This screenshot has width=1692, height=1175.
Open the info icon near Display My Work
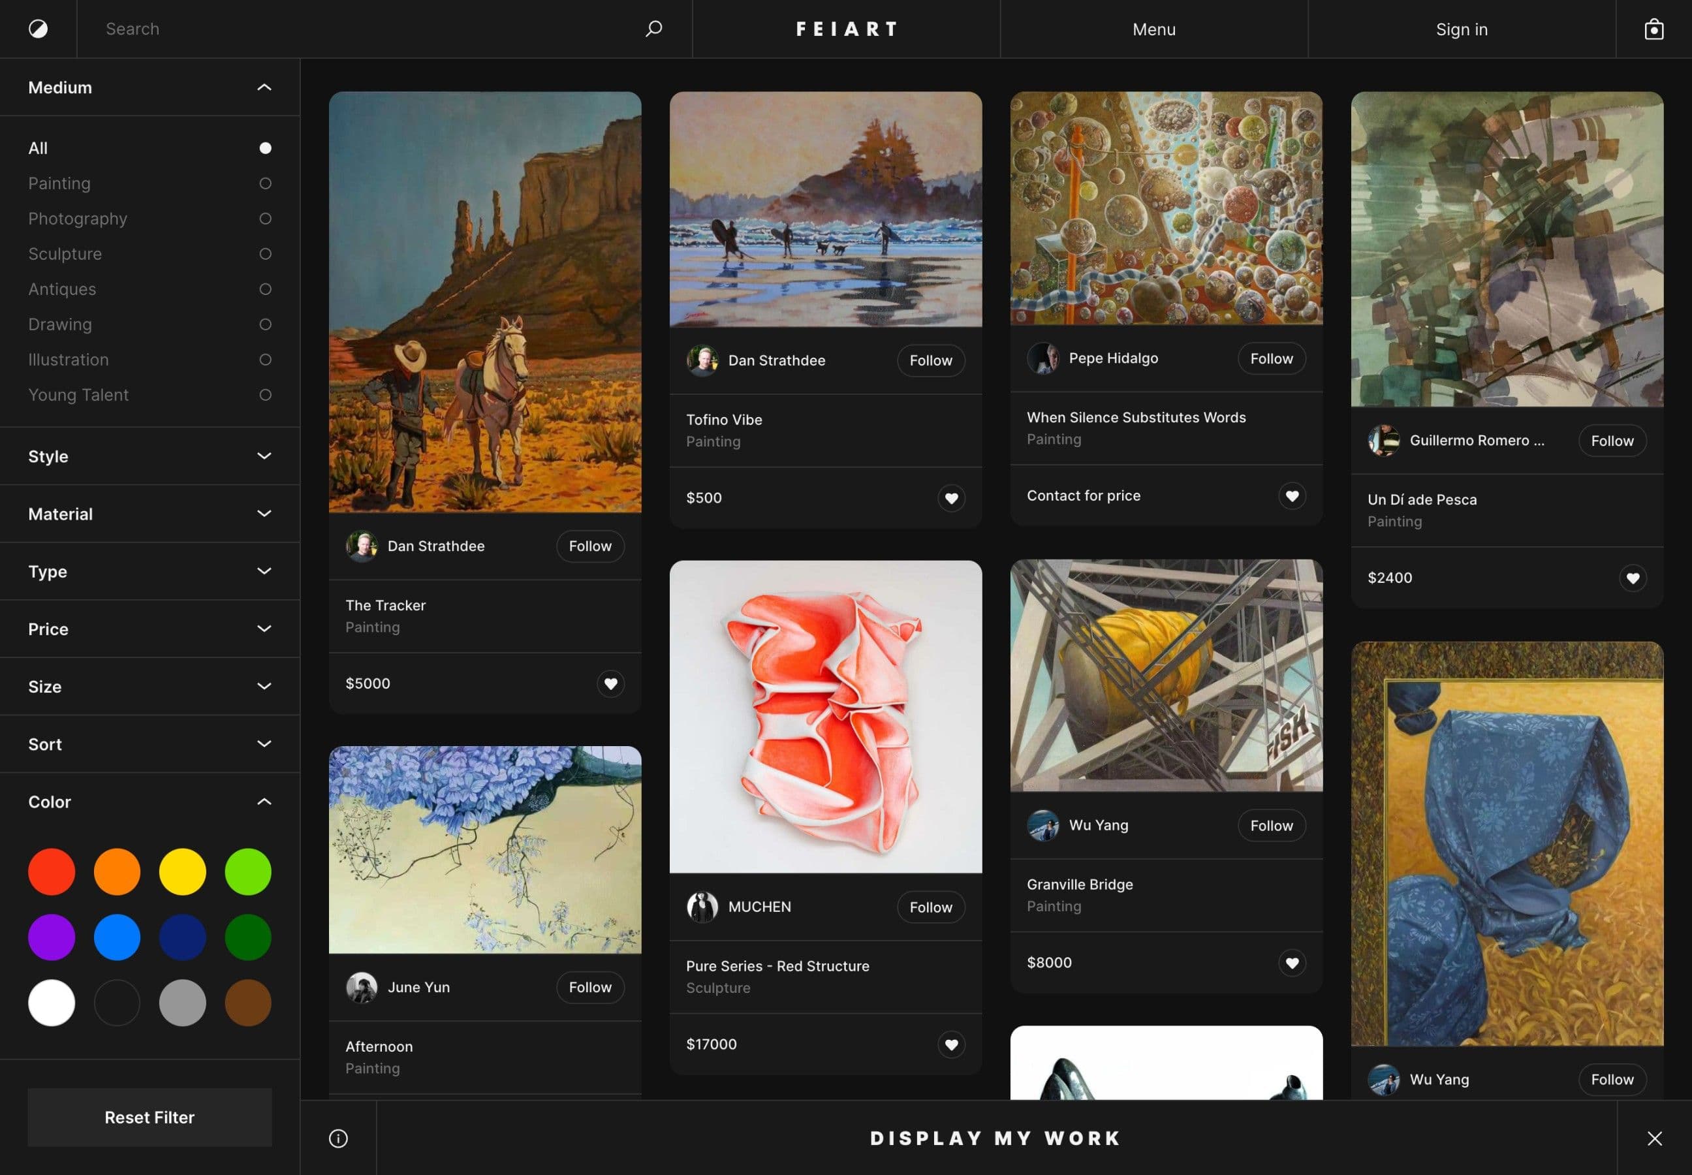339,1137
